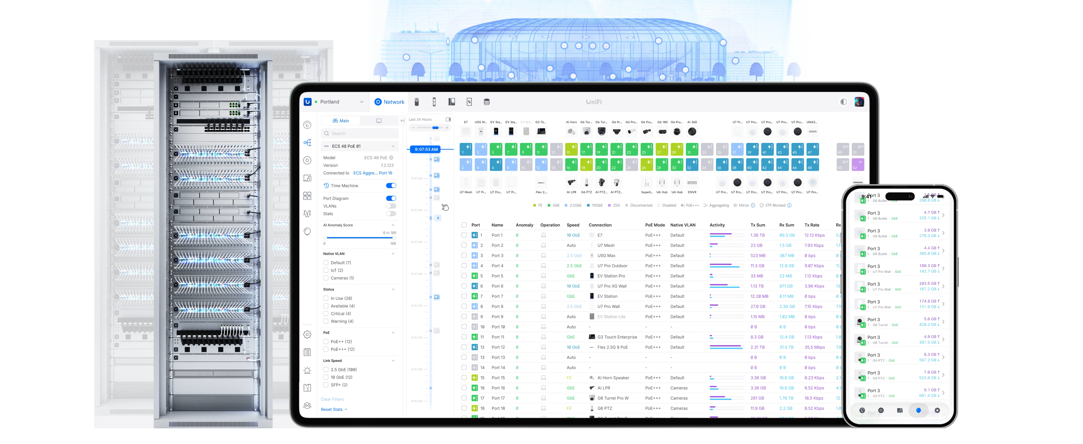This screenshot has height=444, width=1083.
Task: Select the Port 5 row checkbox in table
Action: 464,276
